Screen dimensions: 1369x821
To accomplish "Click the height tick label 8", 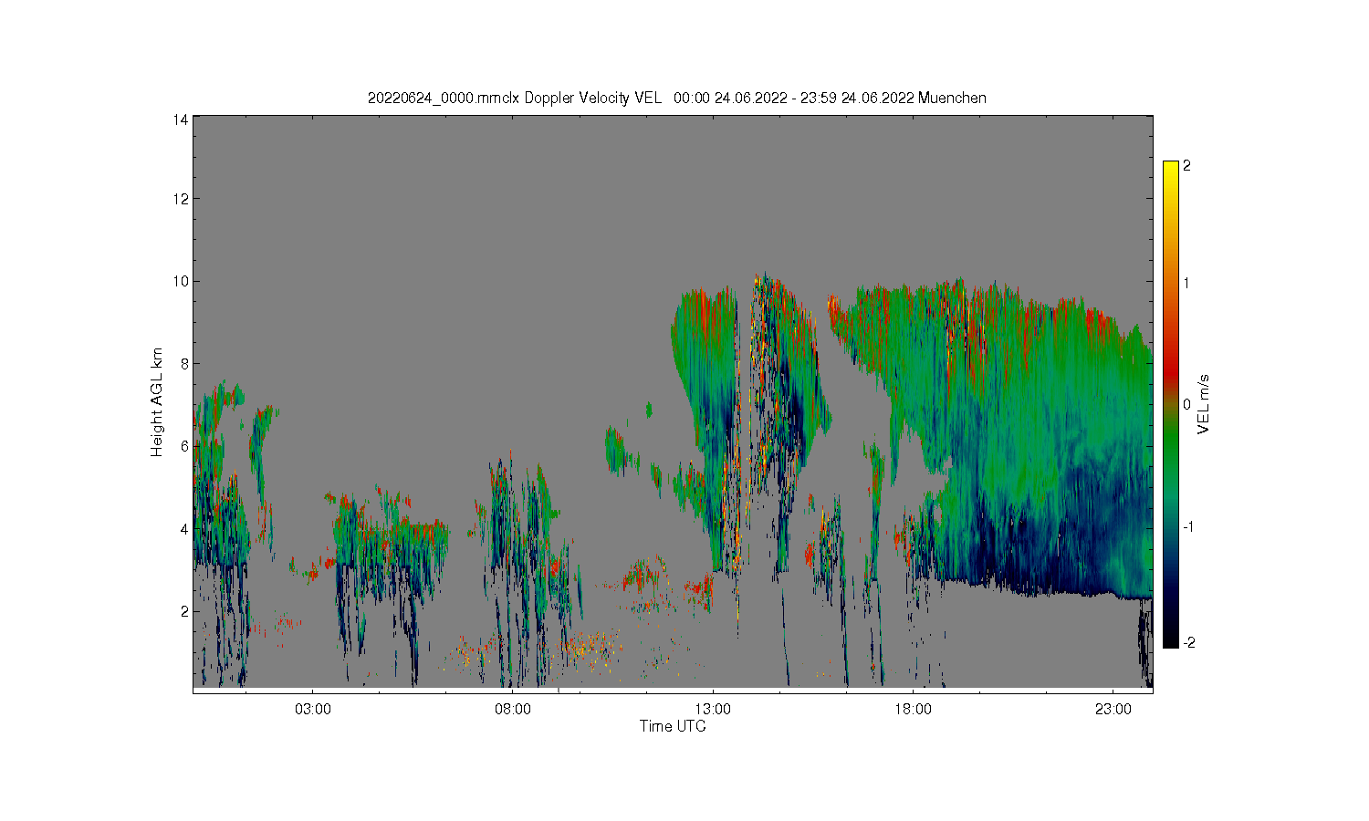I will pos(184,363).
